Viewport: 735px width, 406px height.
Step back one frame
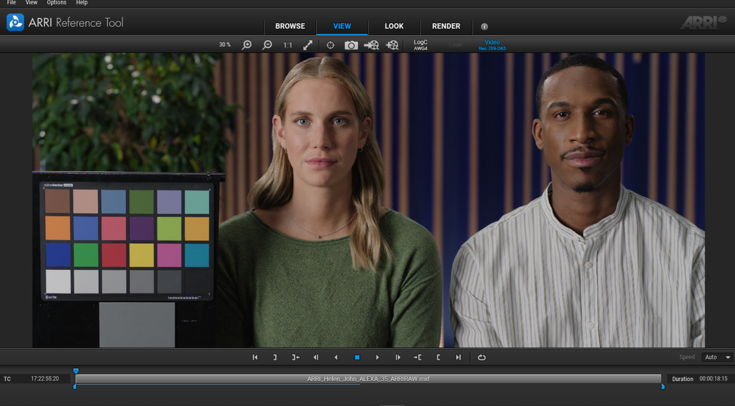tap(316, 357)
